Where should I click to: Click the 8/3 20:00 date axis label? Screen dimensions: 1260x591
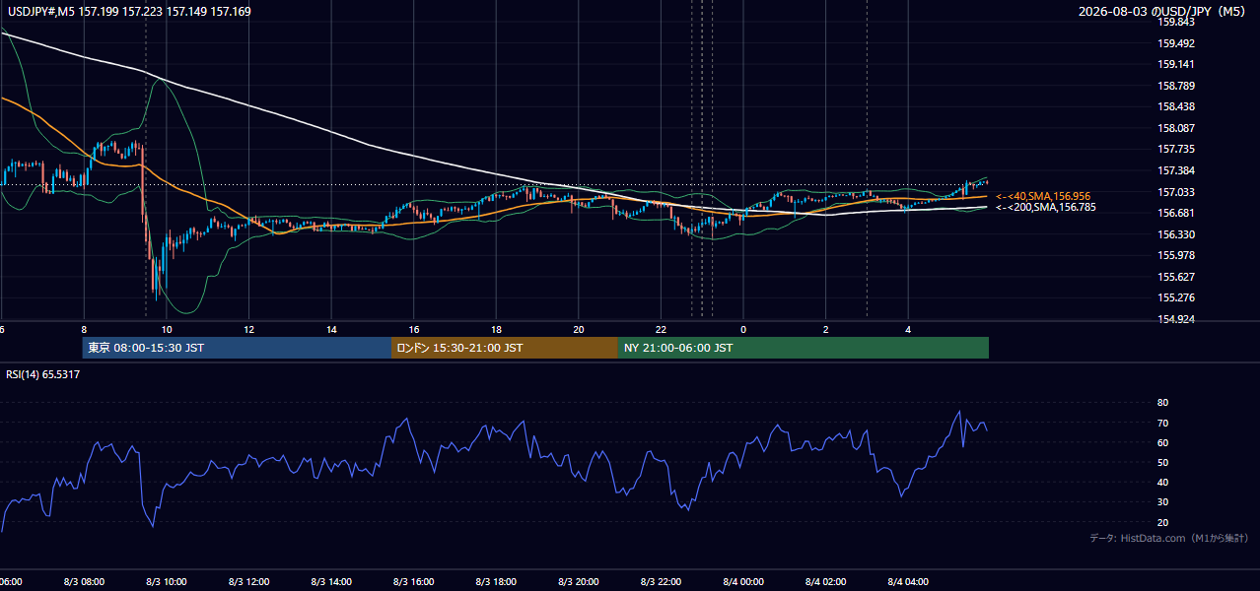579,582
